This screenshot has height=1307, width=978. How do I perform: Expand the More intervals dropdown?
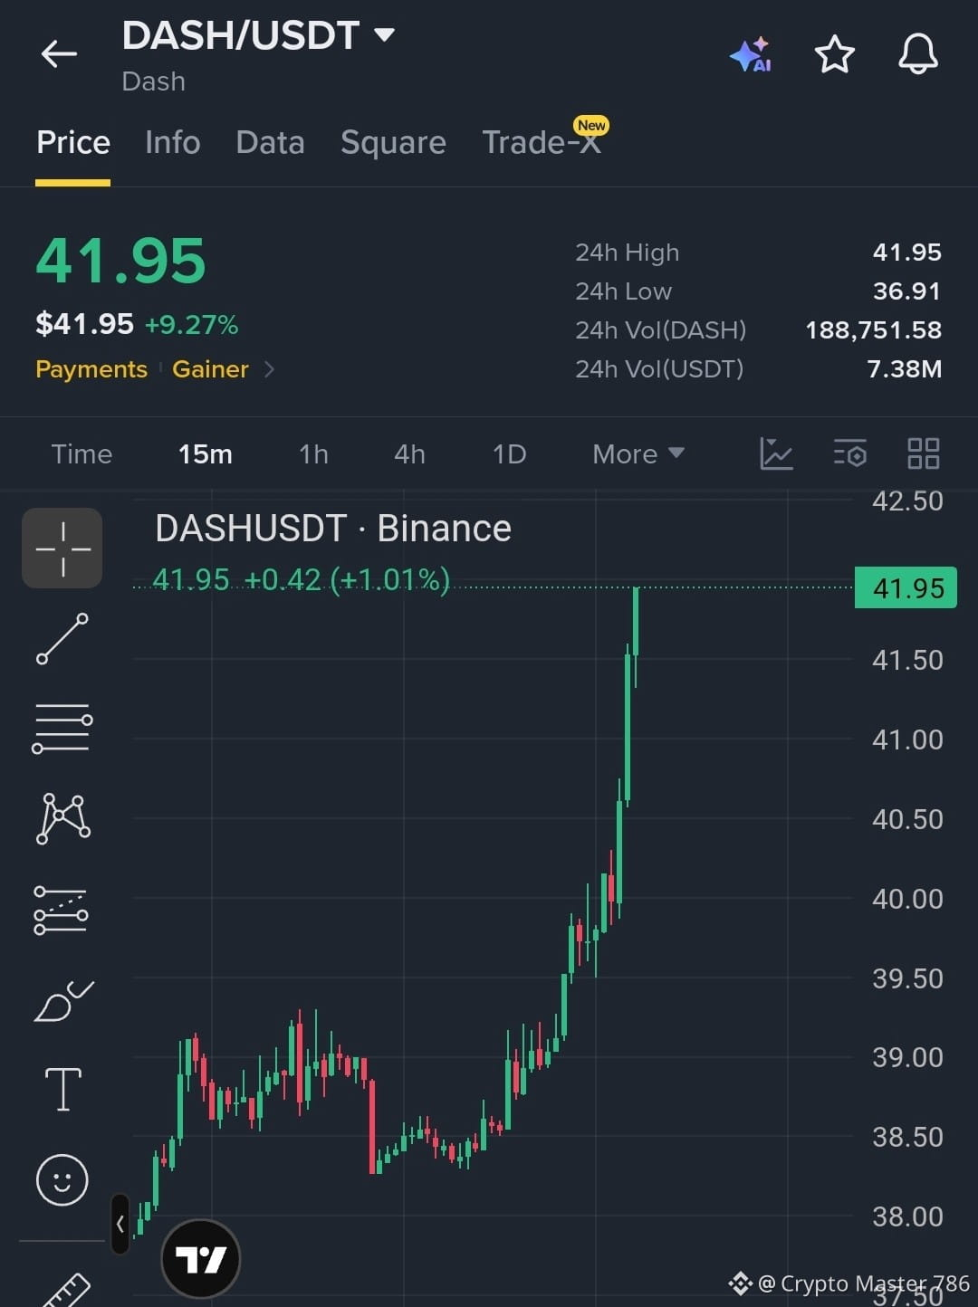[638, 453]
